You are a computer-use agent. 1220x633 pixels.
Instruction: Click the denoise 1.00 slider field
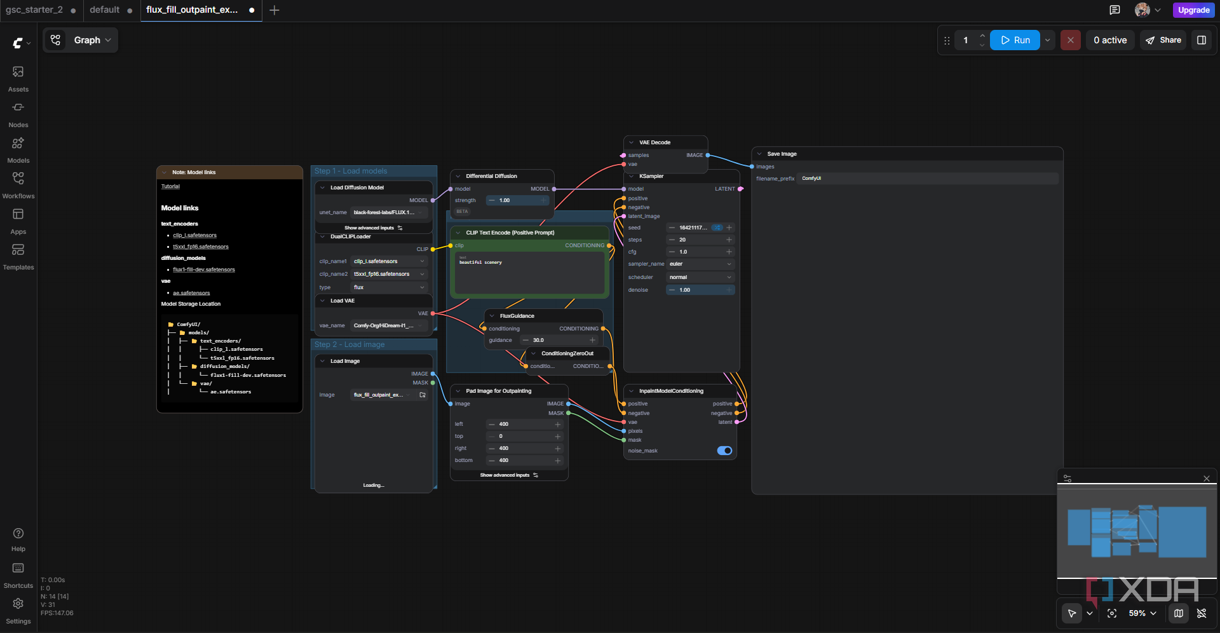(700, 290)
